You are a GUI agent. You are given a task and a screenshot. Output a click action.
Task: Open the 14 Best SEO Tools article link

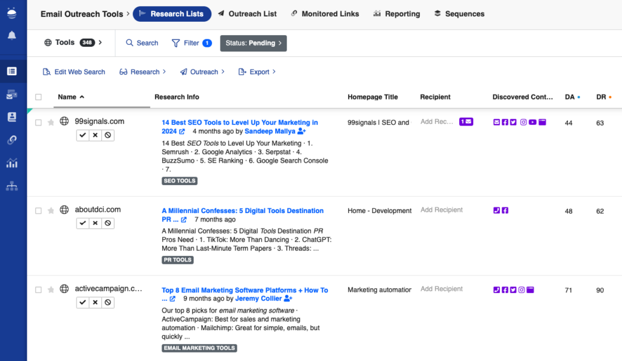[x=239, y=123]
